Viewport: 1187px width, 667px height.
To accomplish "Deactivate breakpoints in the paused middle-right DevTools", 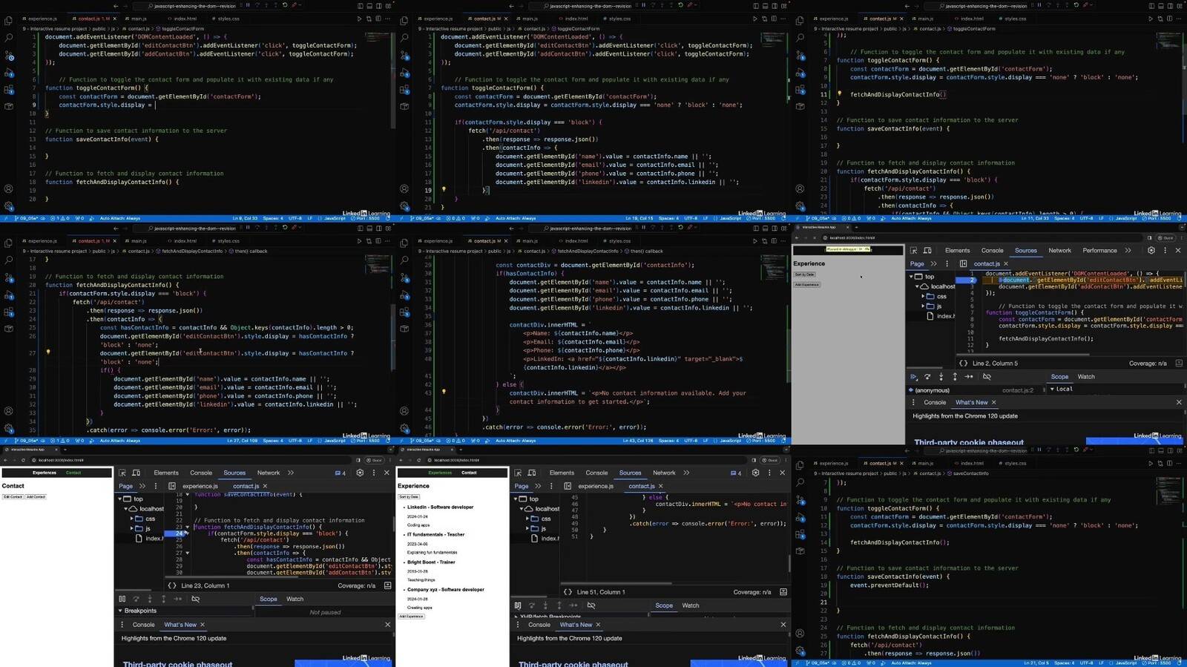I will coord(987,377).
